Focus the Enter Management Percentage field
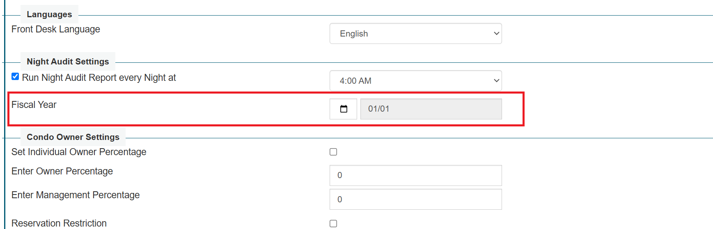 (415, 199)
